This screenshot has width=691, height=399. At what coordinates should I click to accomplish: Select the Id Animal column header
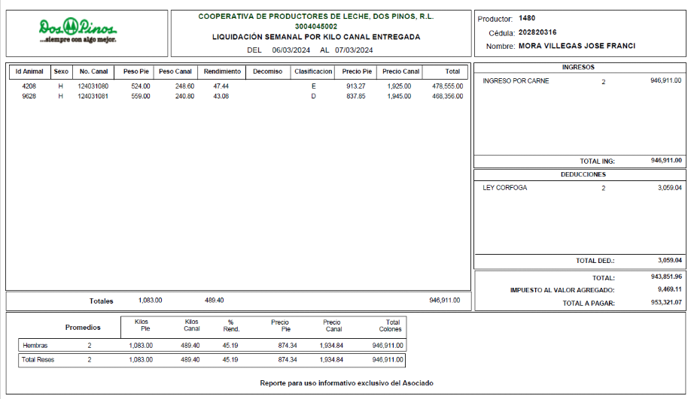click(x=29, y=72)
